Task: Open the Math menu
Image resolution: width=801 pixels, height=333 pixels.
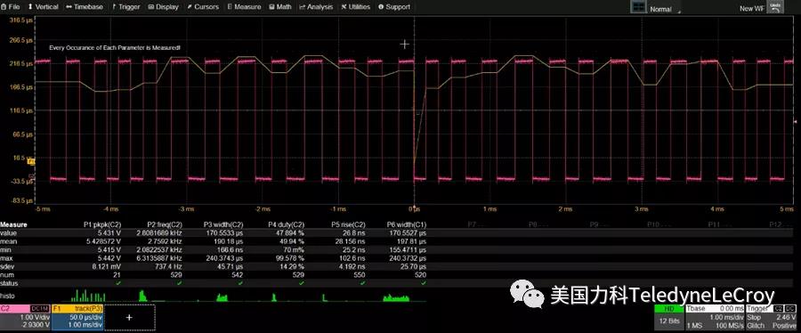Action: tap(280, 7)
